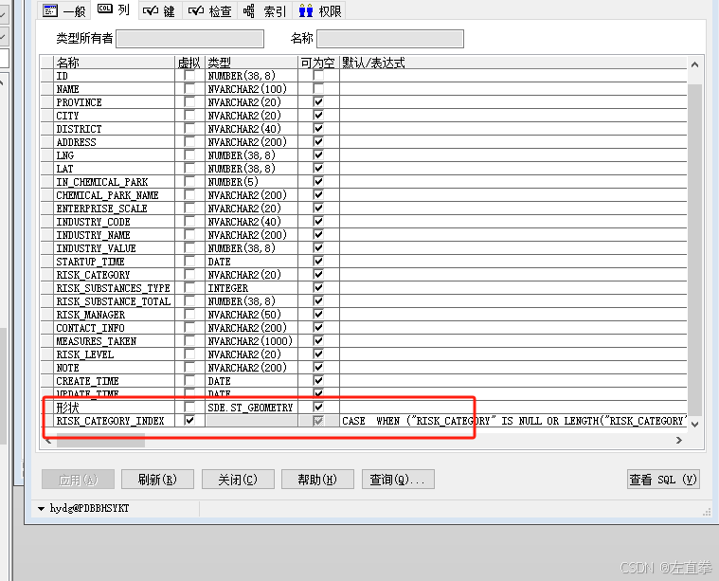Select the CHEMICAL_PARK_NAME name cell
719x581 pixels.
coord(115,195)
